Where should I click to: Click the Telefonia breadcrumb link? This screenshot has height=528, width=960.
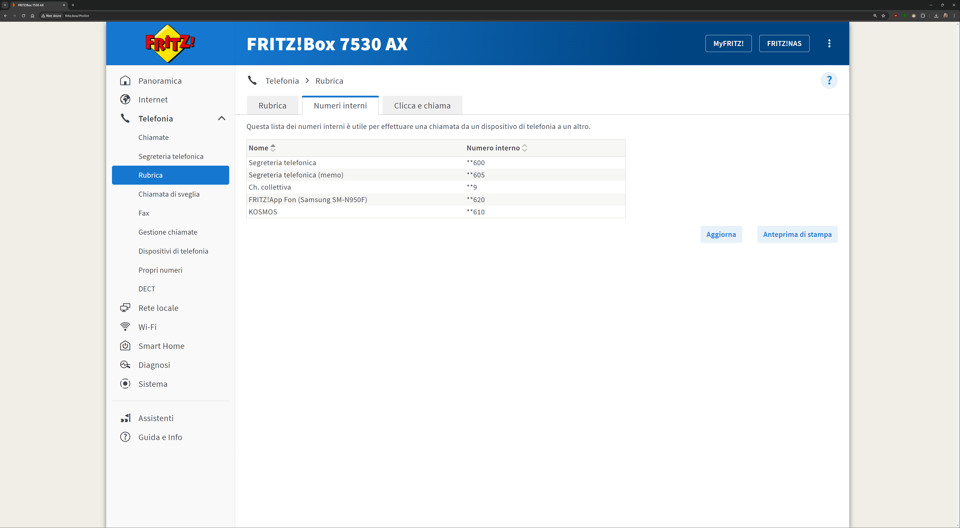click(x=282, y=81)
